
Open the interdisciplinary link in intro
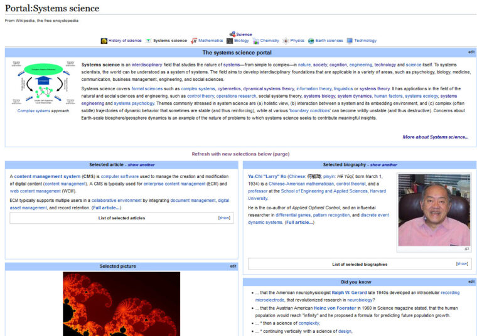coord(147,65)
